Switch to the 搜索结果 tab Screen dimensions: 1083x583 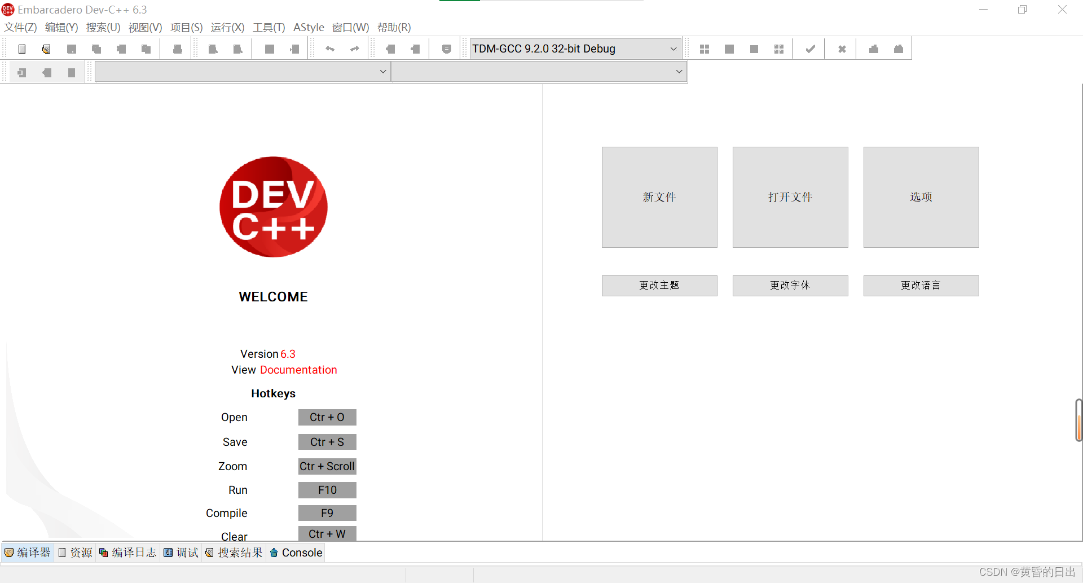point(234,553)
